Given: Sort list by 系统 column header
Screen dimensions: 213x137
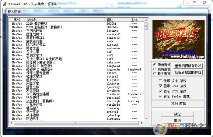Looking at the screenshot, I should click(17, 20).
